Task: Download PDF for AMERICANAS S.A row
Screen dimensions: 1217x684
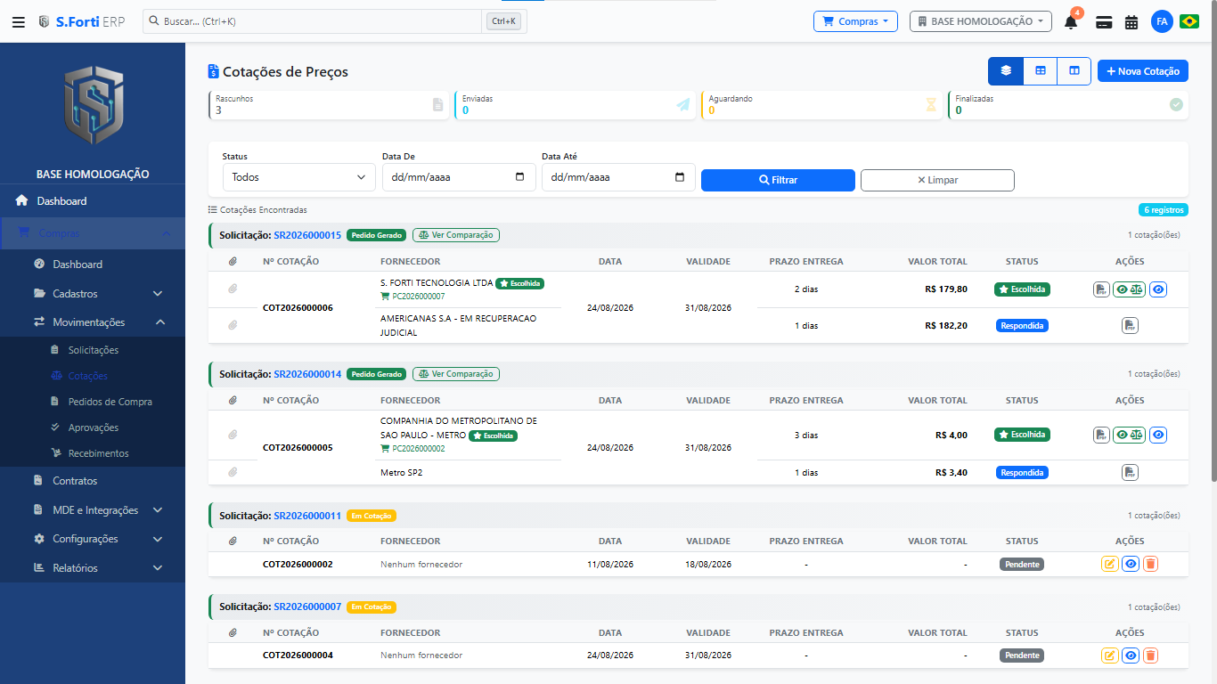Action: click(1130, 326)
